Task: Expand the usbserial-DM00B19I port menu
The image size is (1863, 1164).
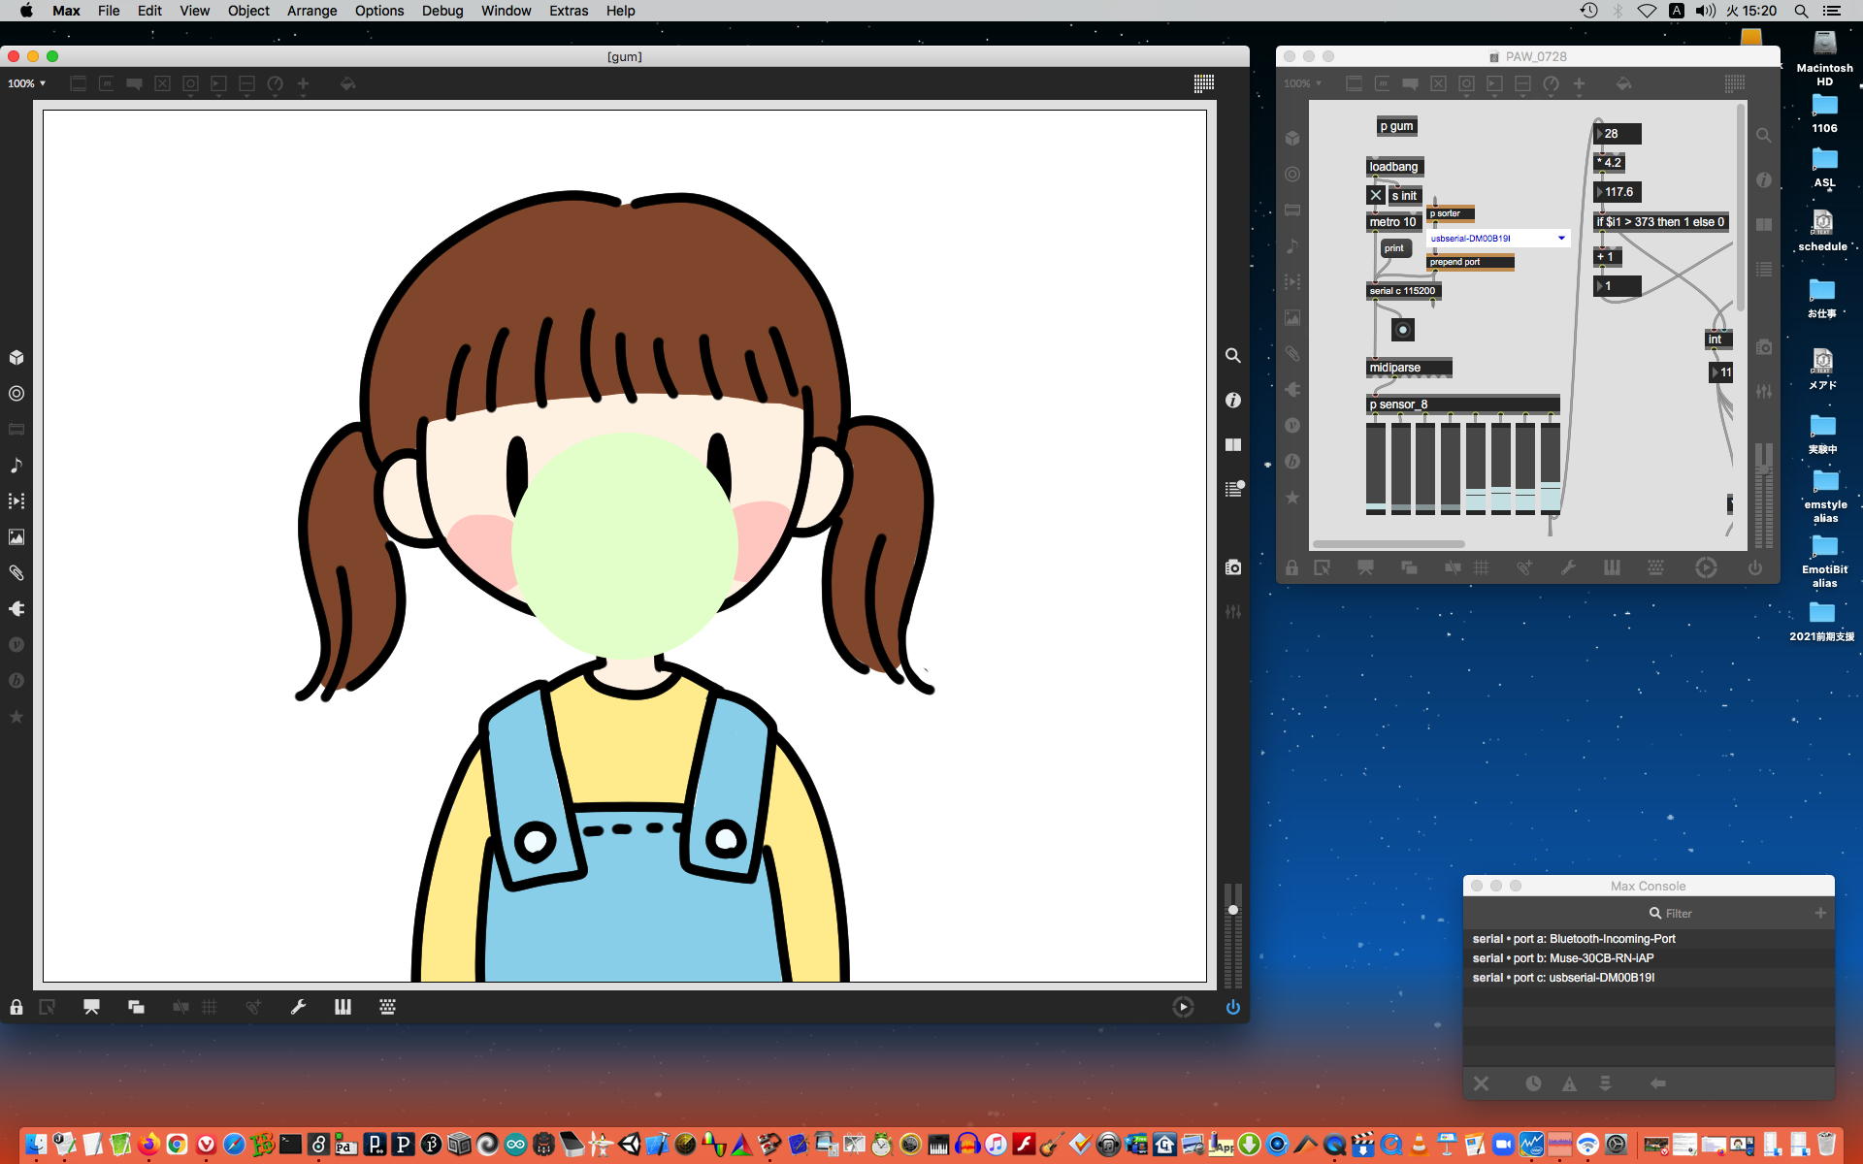Action: pyautogui.click(x=1561, y=238)
